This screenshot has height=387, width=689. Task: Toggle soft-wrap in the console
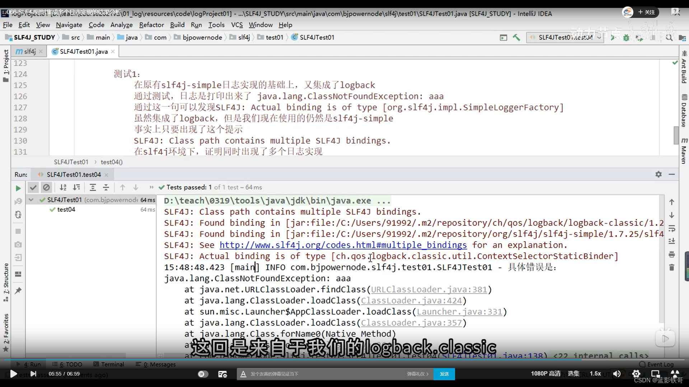[x=672, y=228]
